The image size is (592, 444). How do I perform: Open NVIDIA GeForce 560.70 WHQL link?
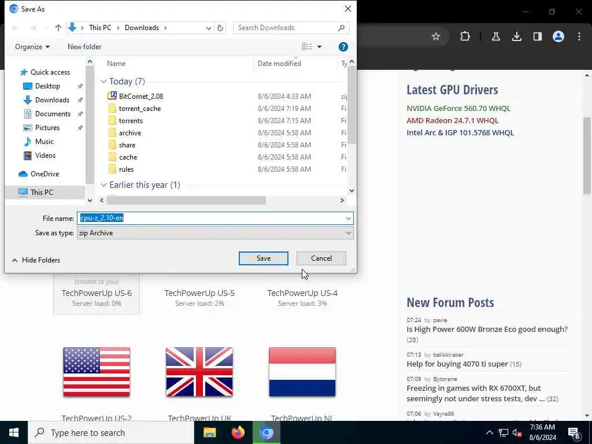click(x=458, y=108)
